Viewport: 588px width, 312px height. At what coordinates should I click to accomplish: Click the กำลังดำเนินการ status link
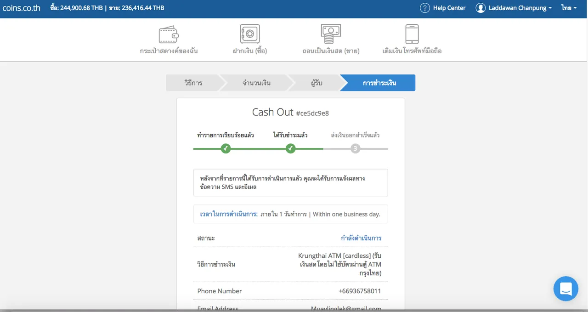click(x=361, y=238)
